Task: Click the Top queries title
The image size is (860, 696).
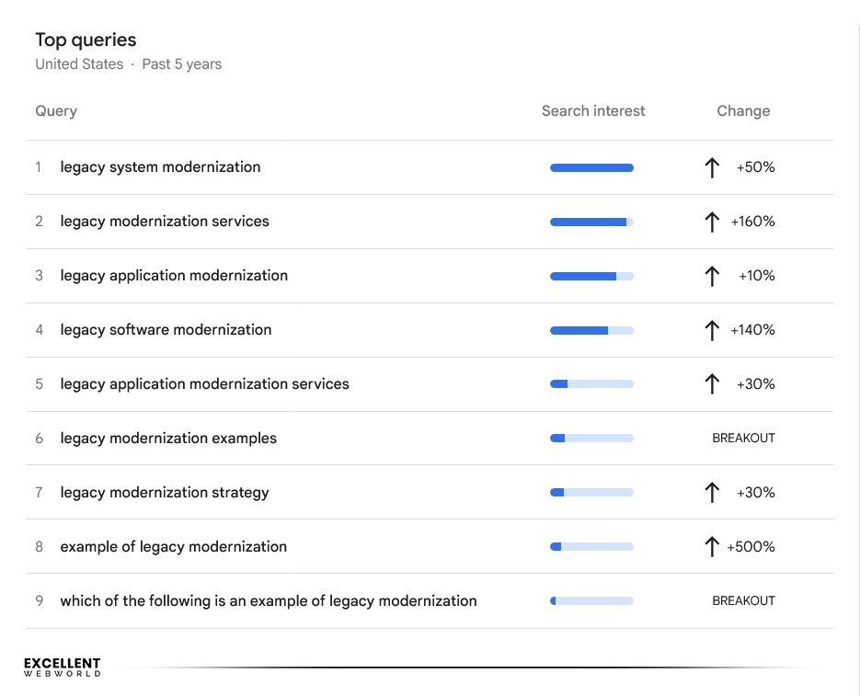Action: tap(85, 40)
